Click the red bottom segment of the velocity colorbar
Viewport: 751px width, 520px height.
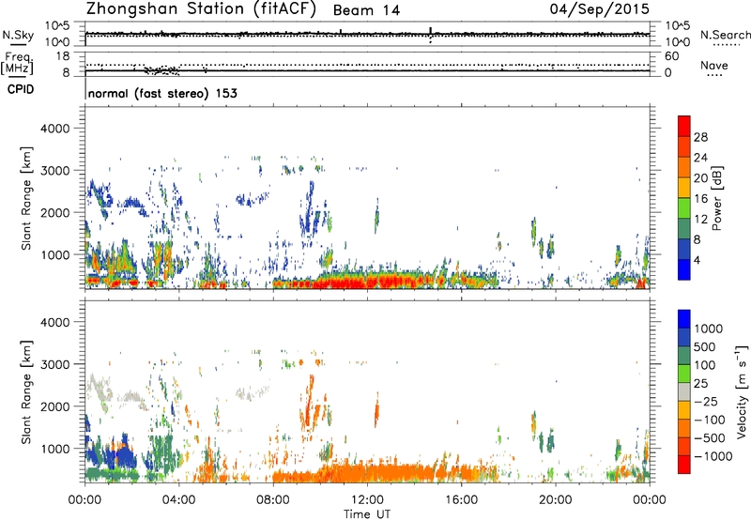coord(684,465)
